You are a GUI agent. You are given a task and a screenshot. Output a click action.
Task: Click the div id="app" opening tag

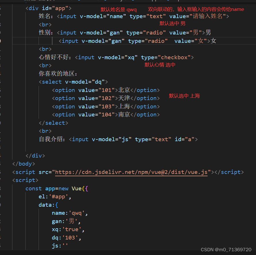click(x=49, y=8)
